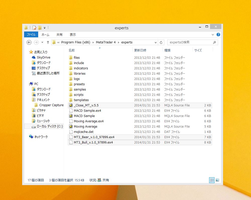The image size is (251, 200).
Task: Refresh the experts folder
Action: click(161, 42)
